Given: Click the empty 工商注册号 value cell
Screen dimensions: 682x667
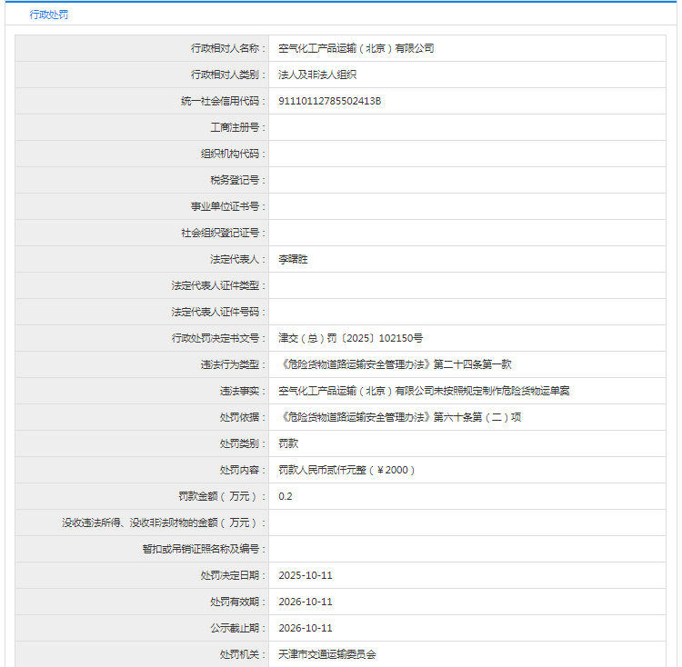Looking at the screenshot, I should [x=468, y=127].
